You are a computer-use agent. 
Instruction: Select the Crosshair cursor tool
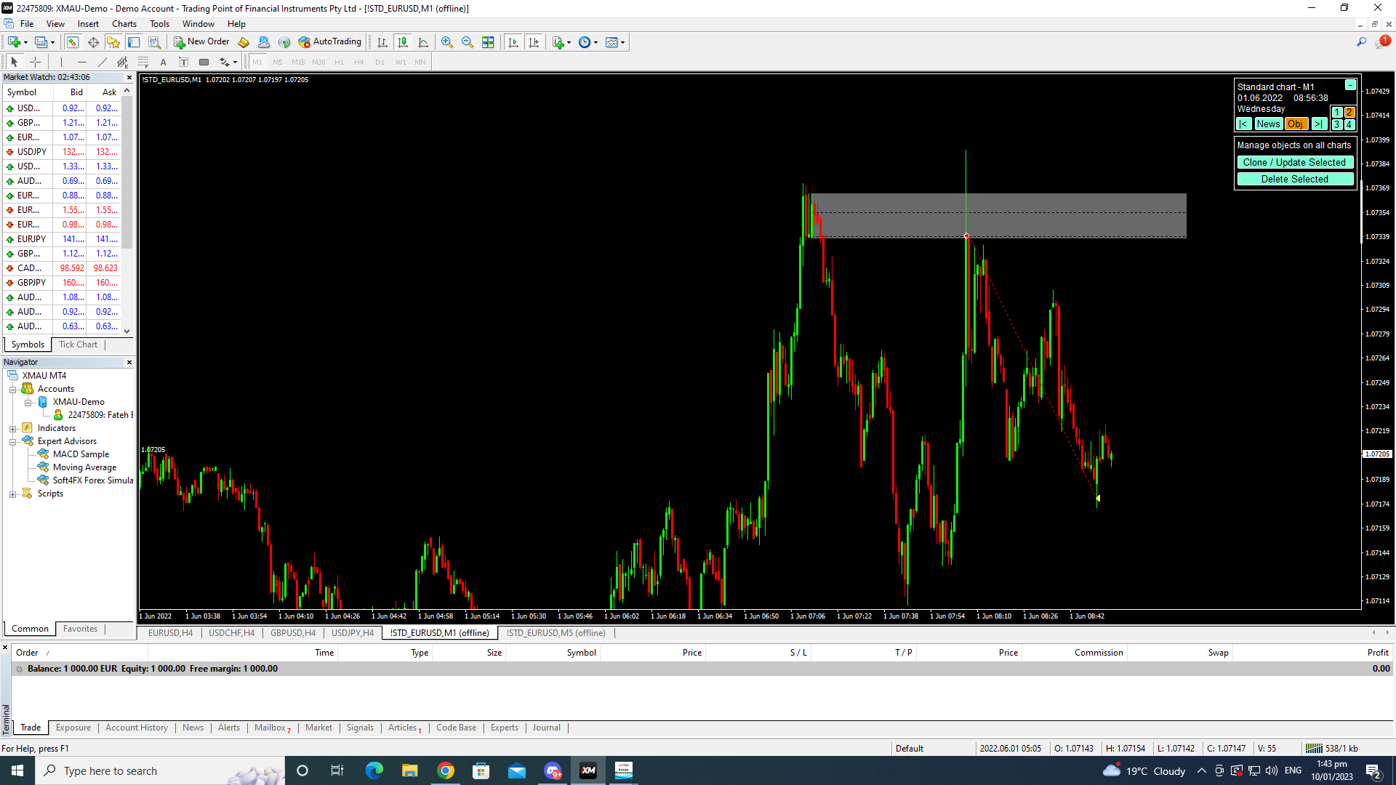click(x=35, y=63)
